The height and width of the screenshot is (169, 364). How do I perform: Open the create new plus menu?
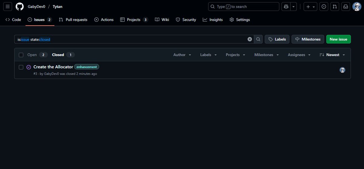pos(310,7)
